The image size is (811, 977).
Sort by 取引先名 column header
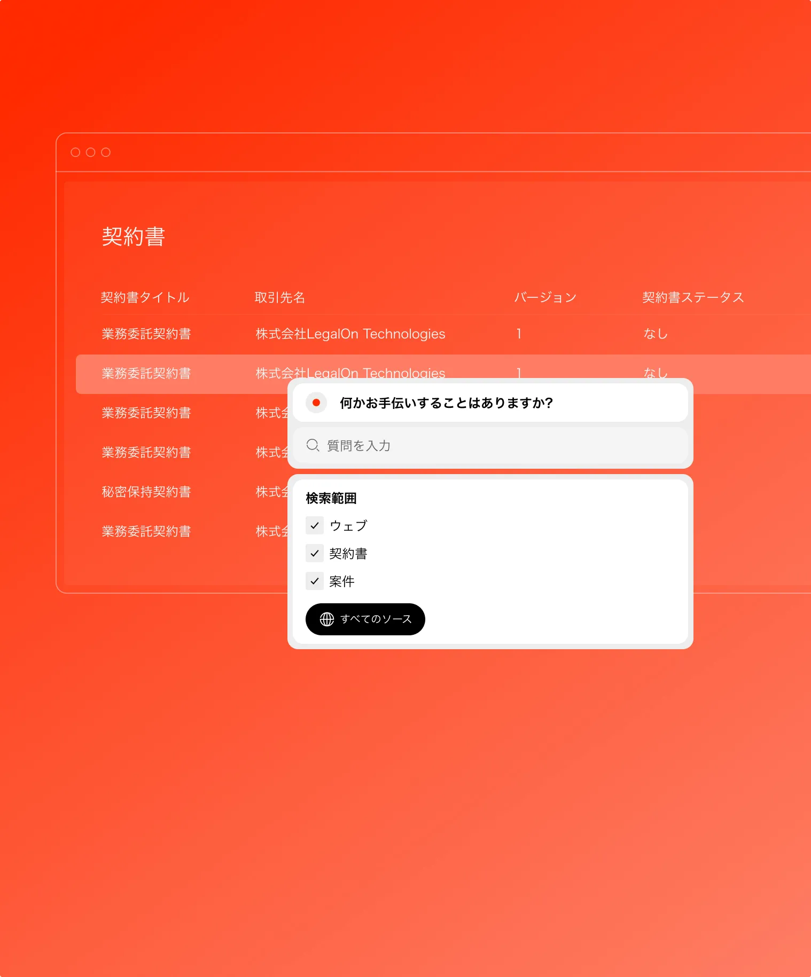click(x=280, y=297)
